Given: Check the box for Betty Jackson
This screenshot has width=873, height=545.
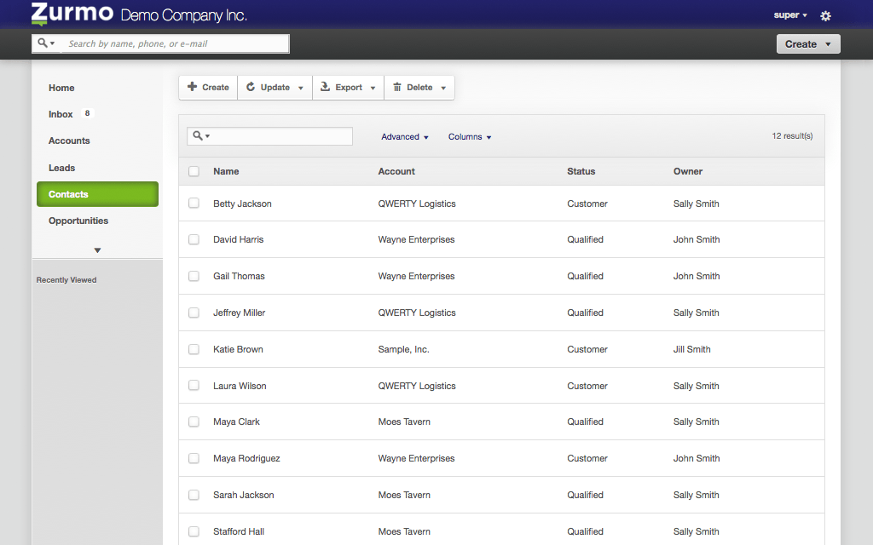Looking at the screenshot, I should click(x=194, y=204).
